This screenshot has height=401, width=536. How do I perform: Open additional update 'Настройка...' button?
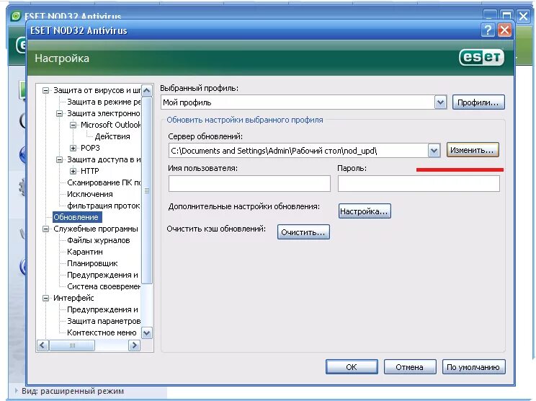(x=365, y=211)
